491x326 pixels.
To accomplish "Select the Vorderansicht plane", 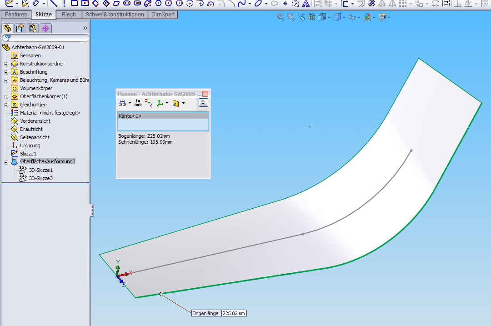I will point(35,121).
